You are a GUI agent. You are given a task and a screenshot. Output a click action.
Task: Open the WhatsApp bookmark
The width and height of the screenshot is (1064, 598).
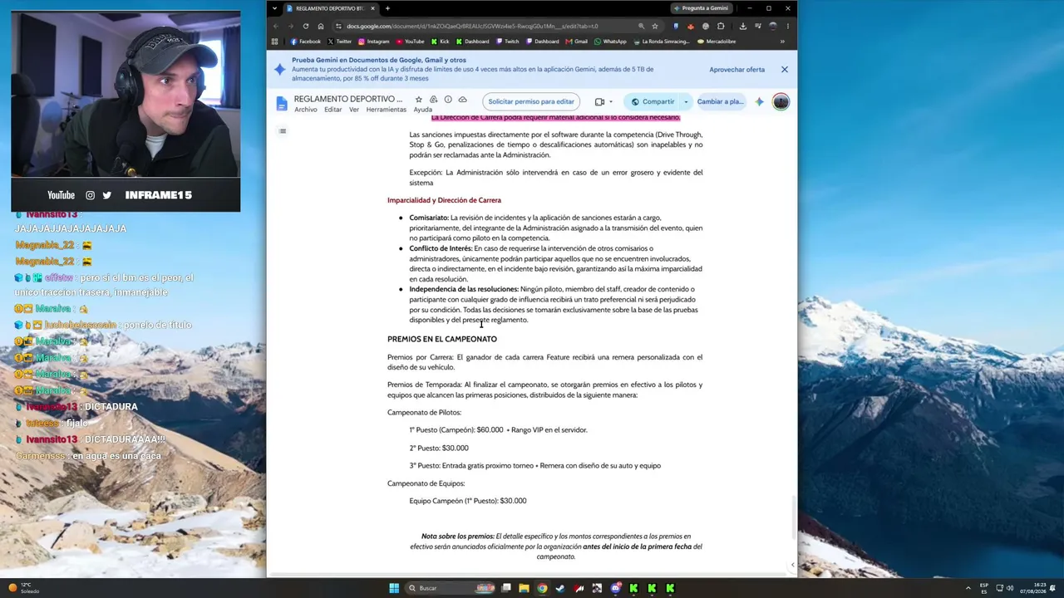tap(611, 42)
